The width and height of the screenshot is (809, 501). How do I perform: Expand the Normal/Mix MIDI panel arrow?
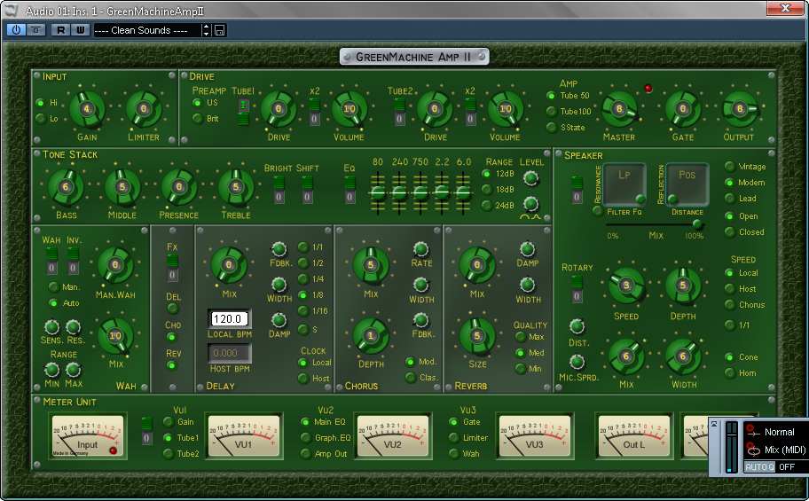click(x=716, y=425)
